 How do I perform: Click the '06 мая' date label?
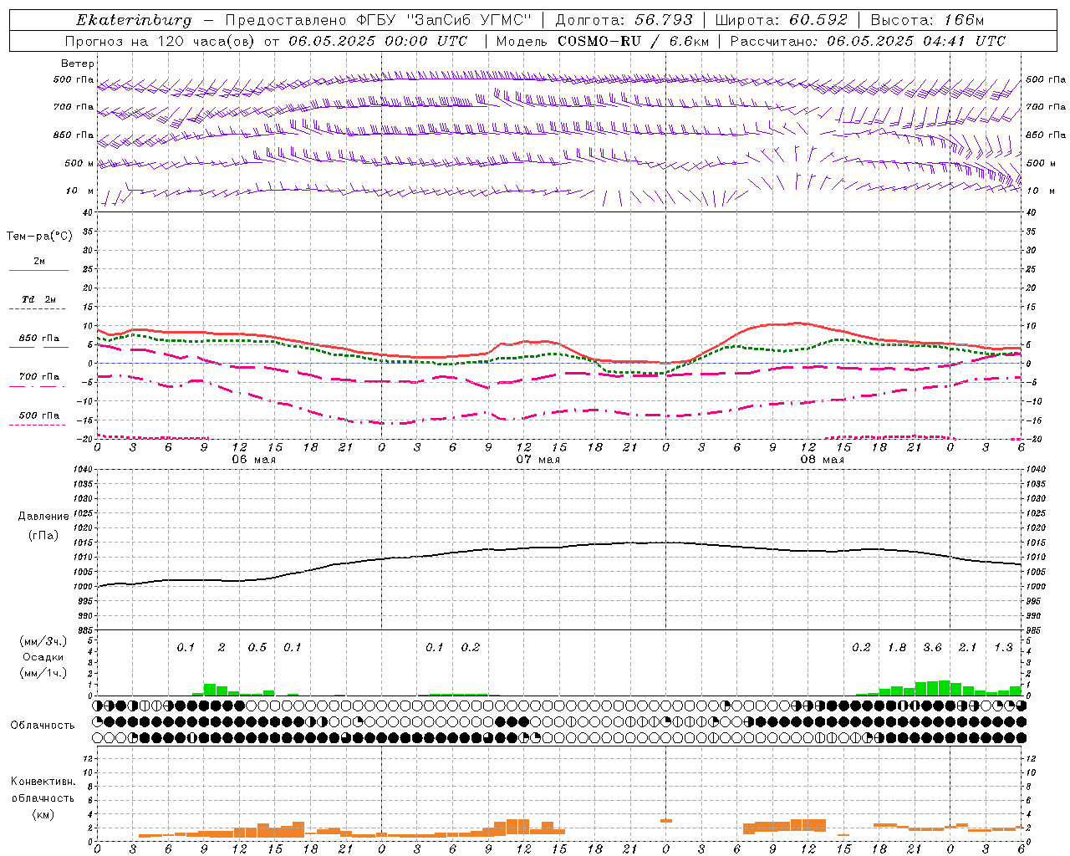(x=254, y=459)
